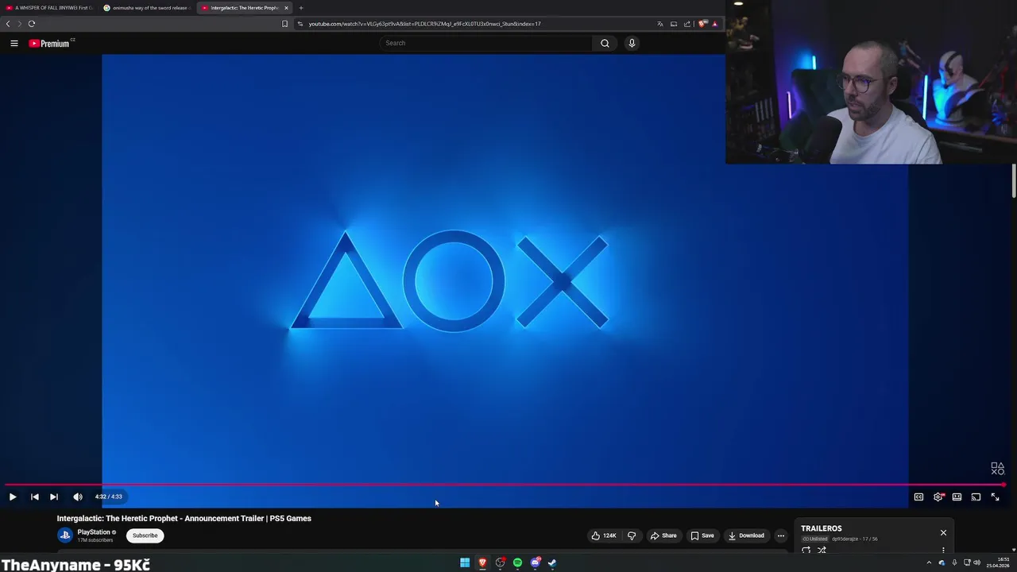Click the page vertical scrollbar
Image resolution: width=1017 pixels, height=572 pixels.
click(1014, 183)
